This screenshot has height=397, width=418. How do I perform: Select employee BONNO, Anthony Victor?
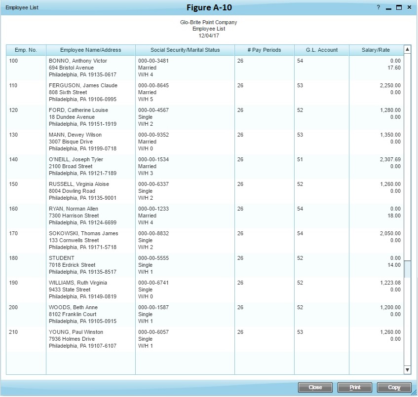click(78, 61)
